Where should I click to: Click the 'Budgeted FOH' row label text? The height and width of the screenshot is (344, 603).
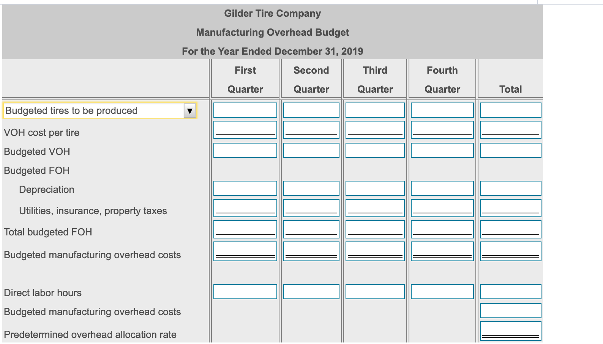tap(36, 170)
